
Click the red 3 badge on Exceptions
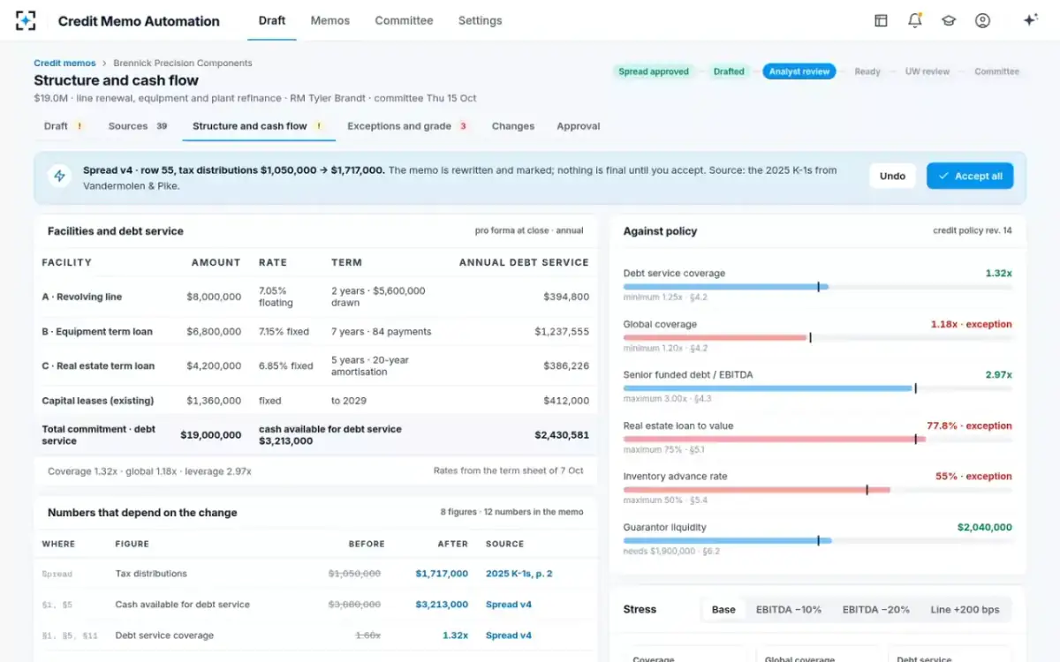[463, 126]
